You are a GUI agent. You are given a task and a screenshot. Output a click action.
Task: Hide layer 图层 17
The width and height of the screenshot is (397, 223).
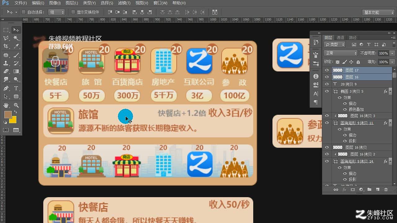point(327,70)
